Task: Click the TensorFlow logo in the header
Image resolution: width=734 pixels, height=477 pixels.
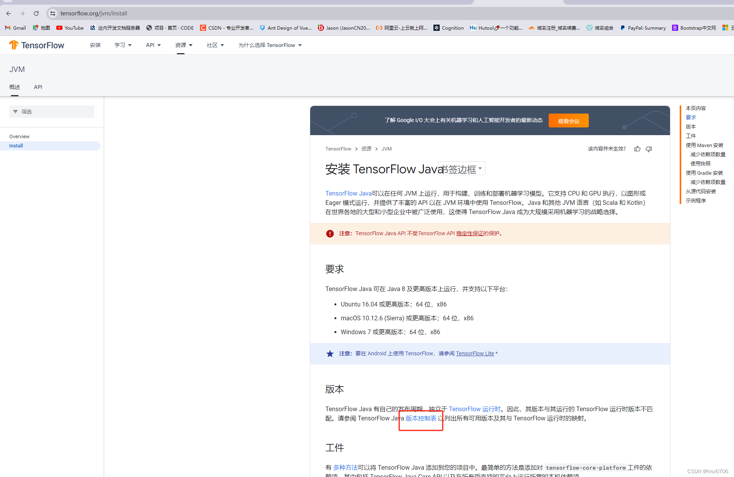Action: click(x=36, y=45)
